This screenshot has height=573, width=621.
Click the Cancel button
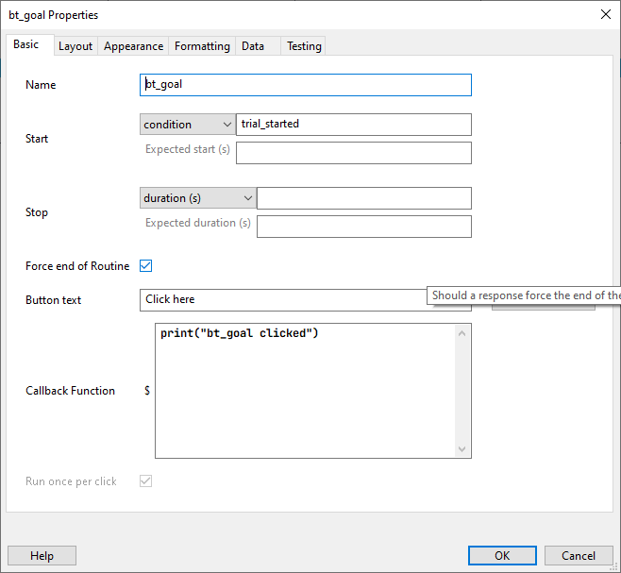pos(579,556)
